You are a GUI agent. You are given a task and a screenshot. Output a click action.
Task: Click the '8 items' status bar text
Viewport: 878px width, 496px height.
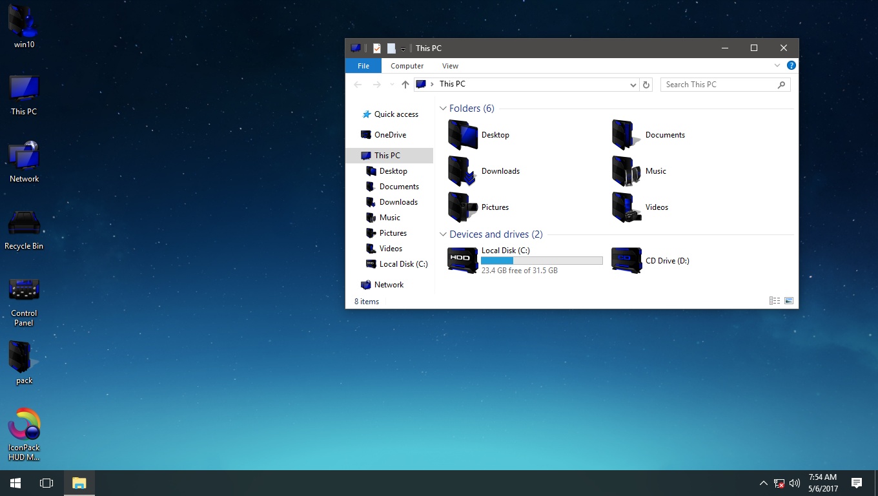point(367,302)
